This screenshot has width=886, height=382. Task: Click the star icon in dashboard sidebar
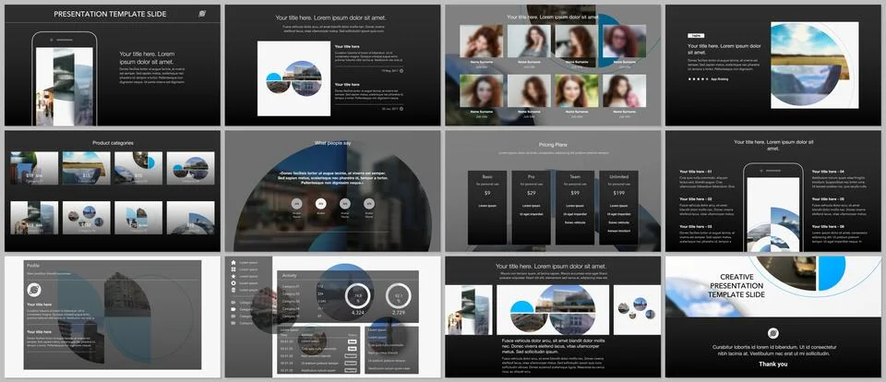[x=233, y=276]
